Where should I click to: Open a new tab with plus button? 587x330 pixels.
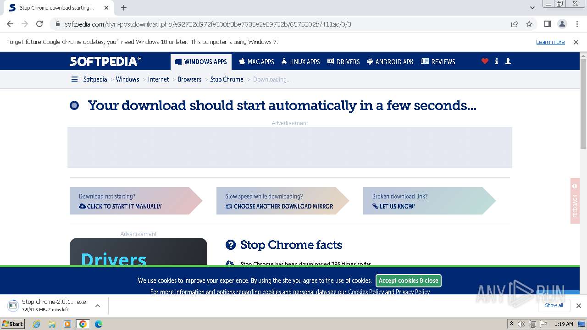124,8
